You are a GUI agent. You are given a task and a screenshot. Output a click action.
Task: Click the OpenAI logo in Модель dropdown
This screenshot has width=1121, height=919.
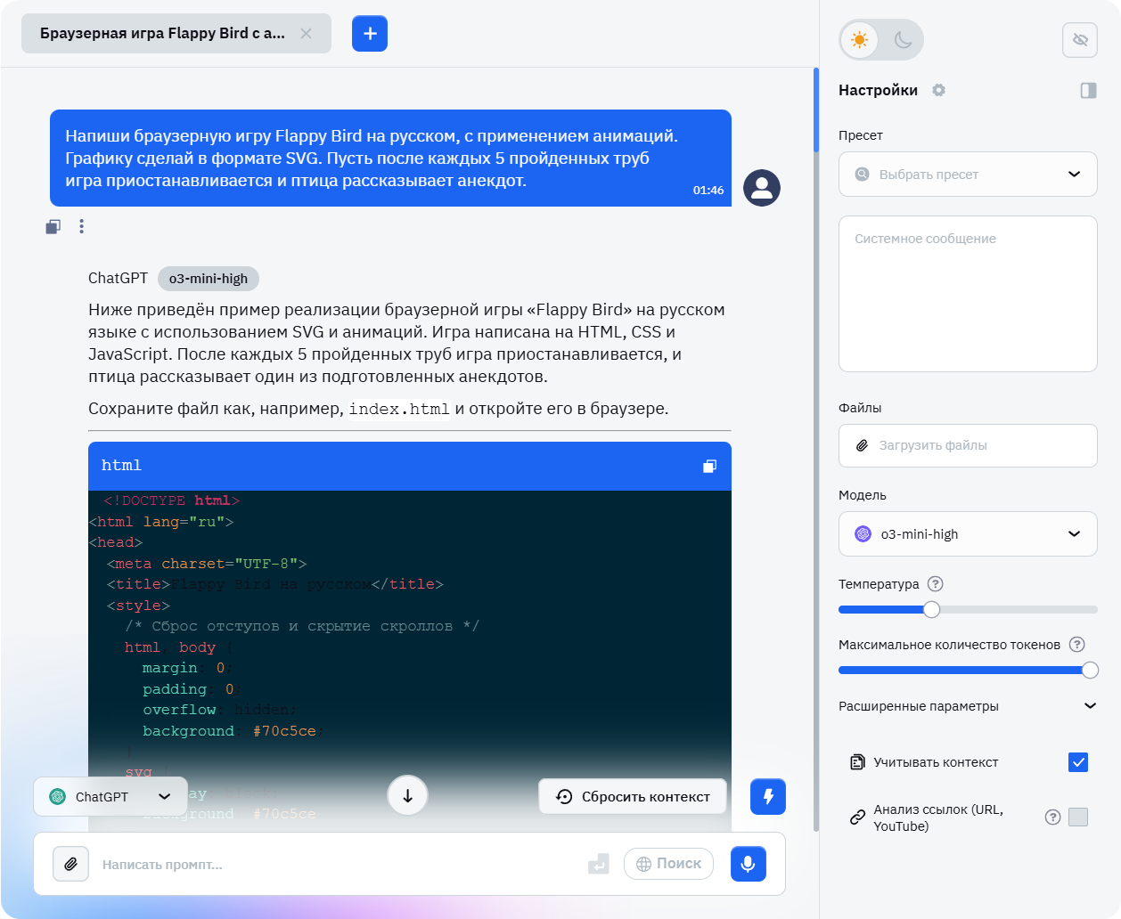[x=863, y=534]
